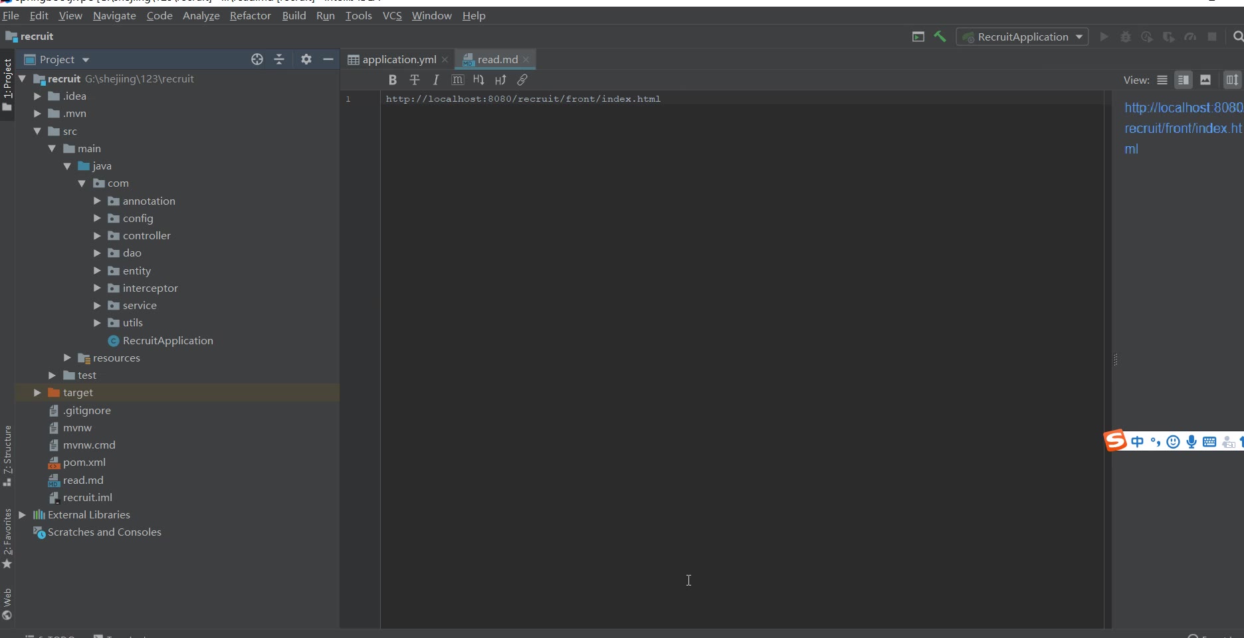Toggle the split layout orientation button
Viewport: 1244px width, 638px height.
pyautogui.click(x=1233, y=80)
